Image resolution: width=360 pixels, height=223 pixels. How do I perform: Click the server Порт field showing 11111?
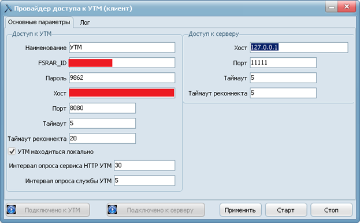coord(283,62)
